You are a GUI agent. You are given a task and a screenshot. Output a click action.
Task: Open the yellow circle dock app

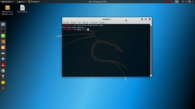[x=3, y=82]
